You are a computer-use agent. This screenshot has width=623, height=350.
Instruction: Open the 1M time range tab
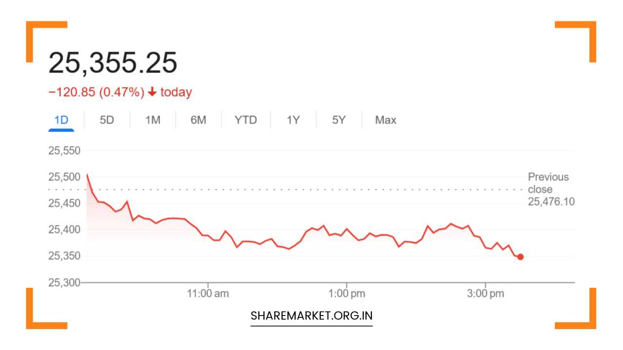[x=152, y=120]
